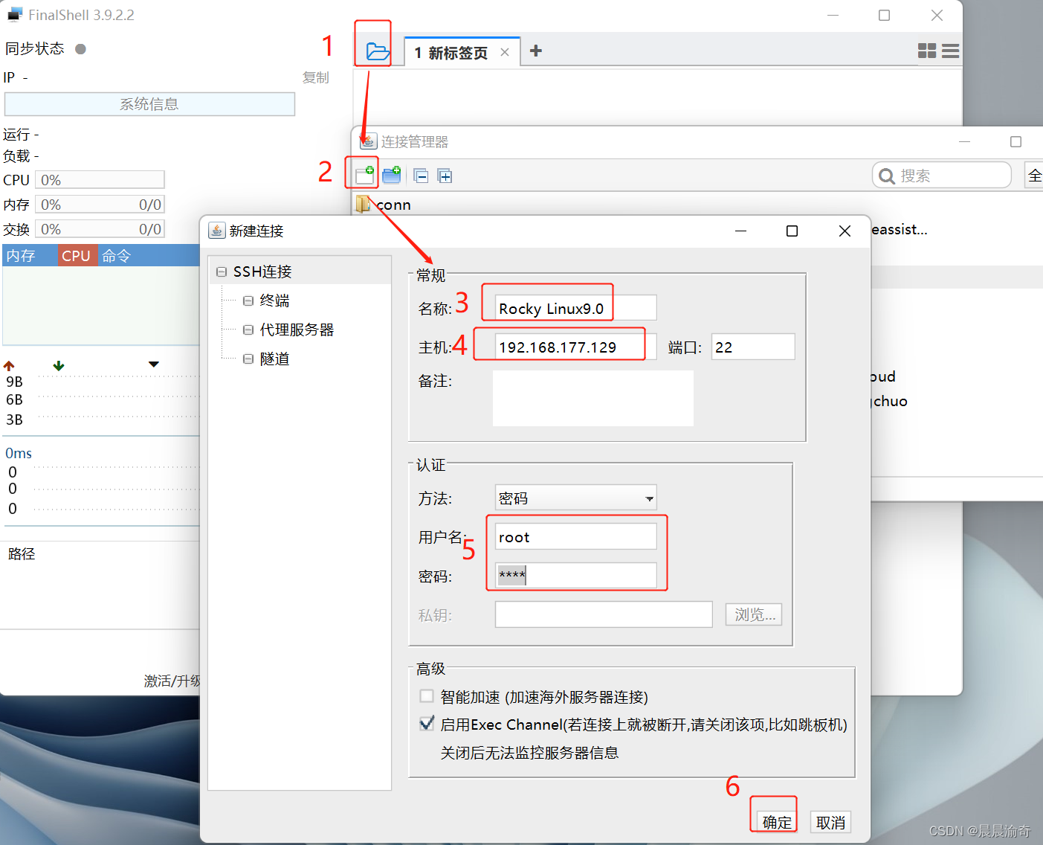Click the 名称 input field

point(575,308)
